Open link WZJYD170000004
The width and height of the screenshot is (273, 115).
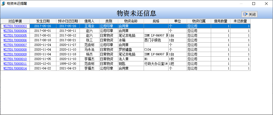[15, 31]
